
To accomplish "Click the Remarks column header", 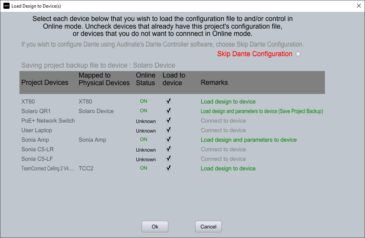I will 214,83.
